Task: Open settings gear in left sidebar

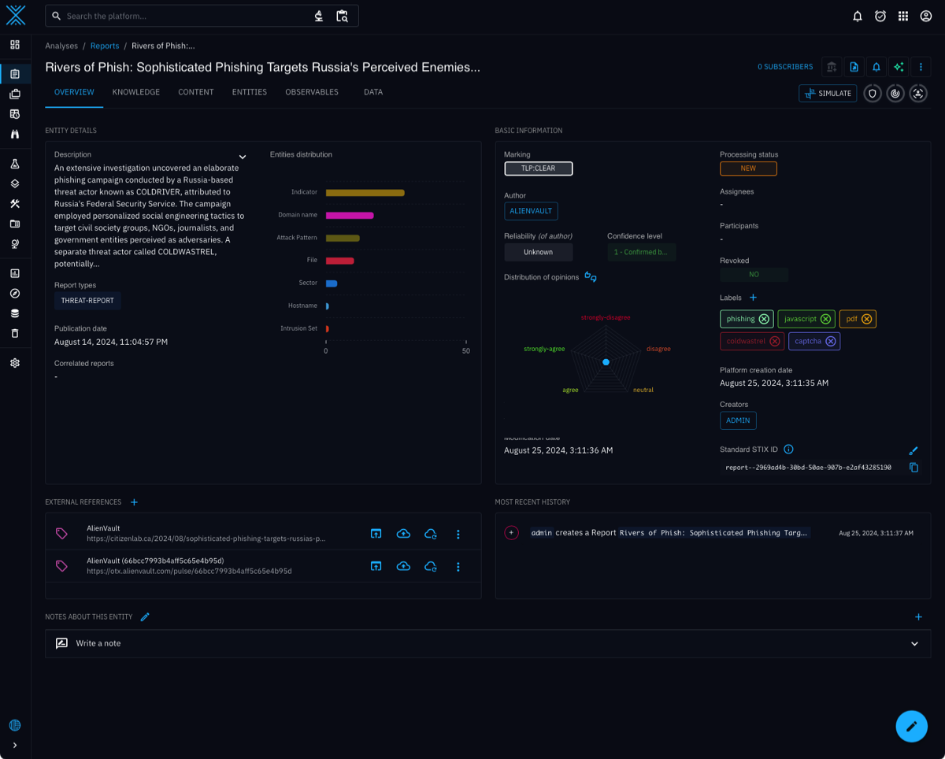Action: 15,363
